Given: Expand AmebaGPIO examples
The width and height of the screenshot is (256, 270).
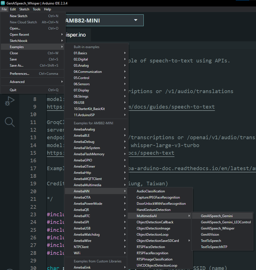Looking at the screenshot, I should (96, 161).
